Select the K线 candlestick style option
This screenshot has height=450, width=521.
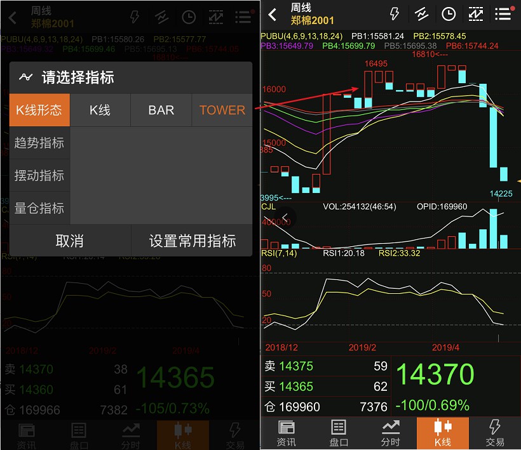tap(100, 110)
